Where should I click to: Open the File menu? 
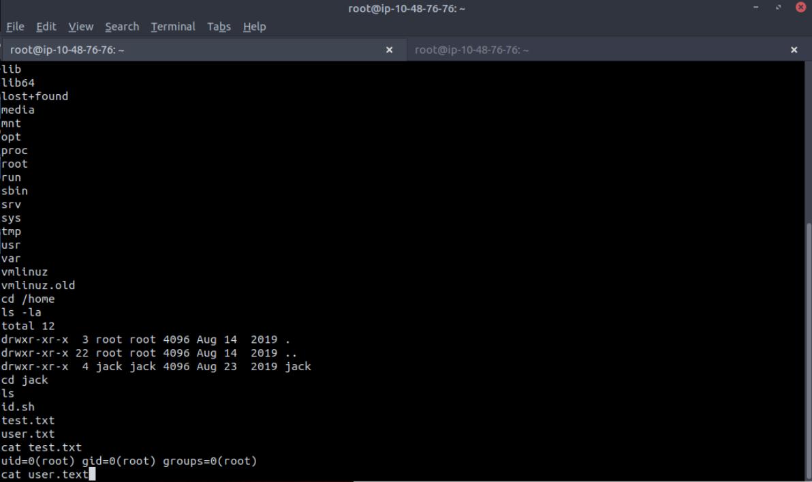point(15,27)
